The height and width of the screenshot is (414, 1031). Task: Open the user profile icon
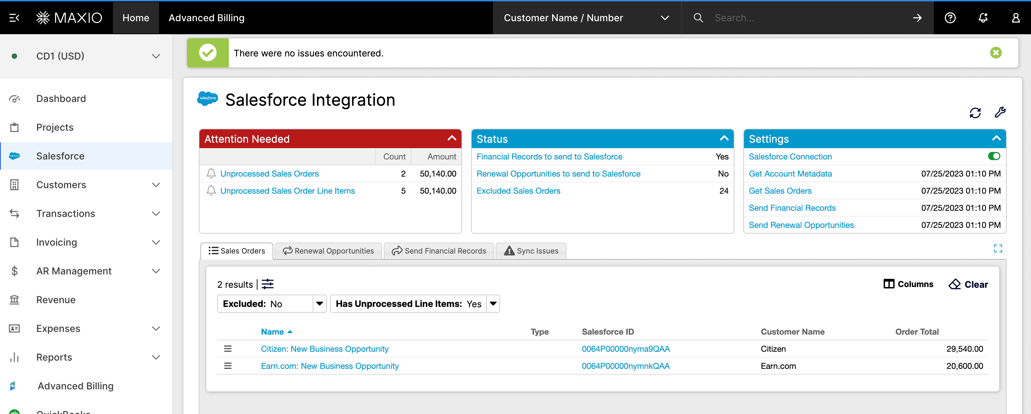[x=1016, y=18]
